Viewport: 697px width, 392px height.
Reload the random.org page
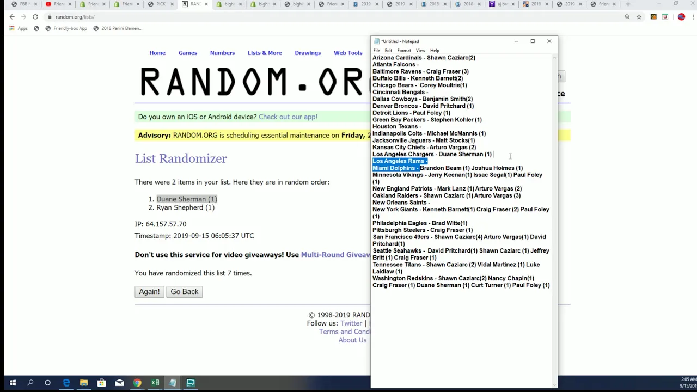point(35,17)
